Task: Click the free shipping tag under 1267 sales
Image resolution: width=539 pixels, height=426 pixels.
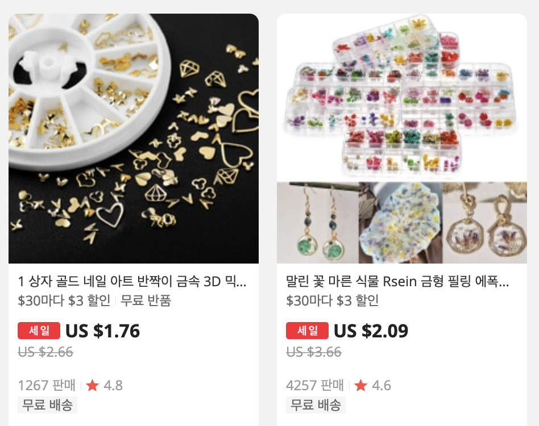Action: [47, 405]
